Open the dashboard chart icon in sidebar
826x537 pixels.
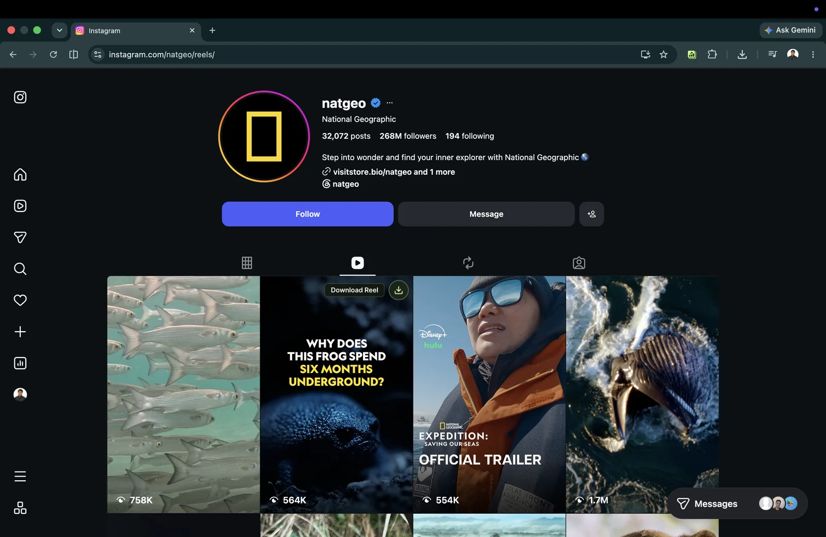(x=20, y=363)
